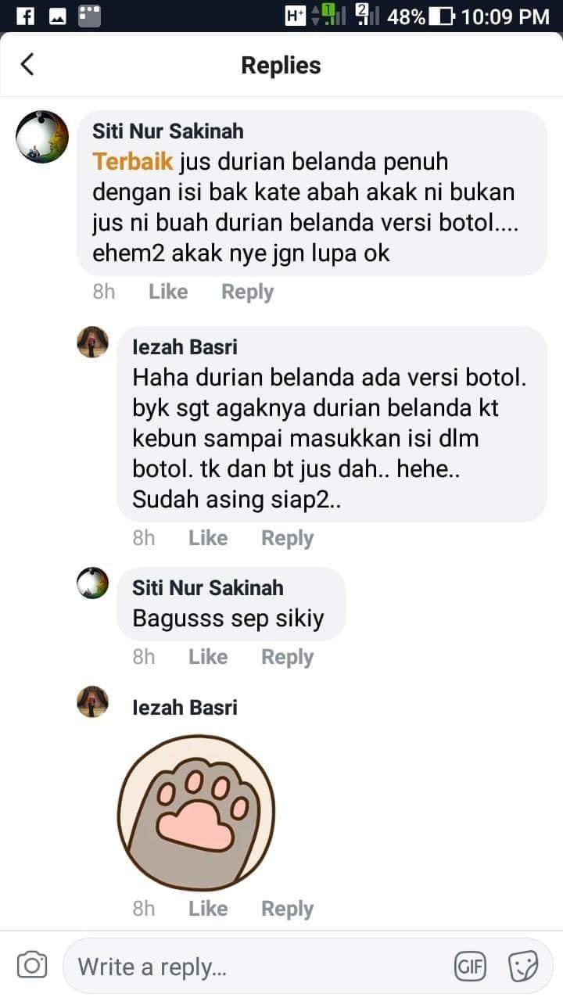Open the GIF picker
The image size is (563, 1001).
tap(470, 967)
